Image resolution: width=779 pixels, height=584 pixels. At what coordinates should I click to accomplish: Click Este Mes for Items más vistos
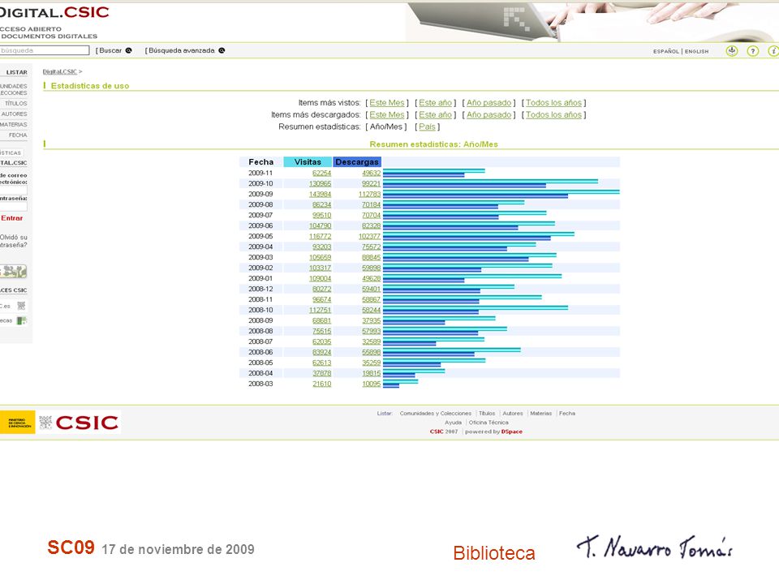pos(386,103)
